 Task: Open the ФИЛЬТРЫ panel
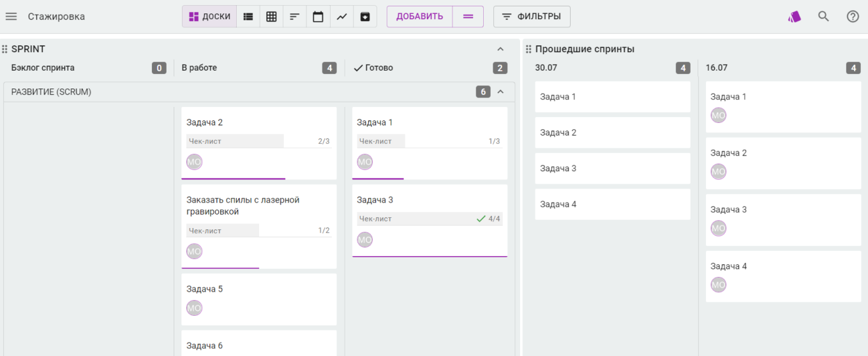532,17
